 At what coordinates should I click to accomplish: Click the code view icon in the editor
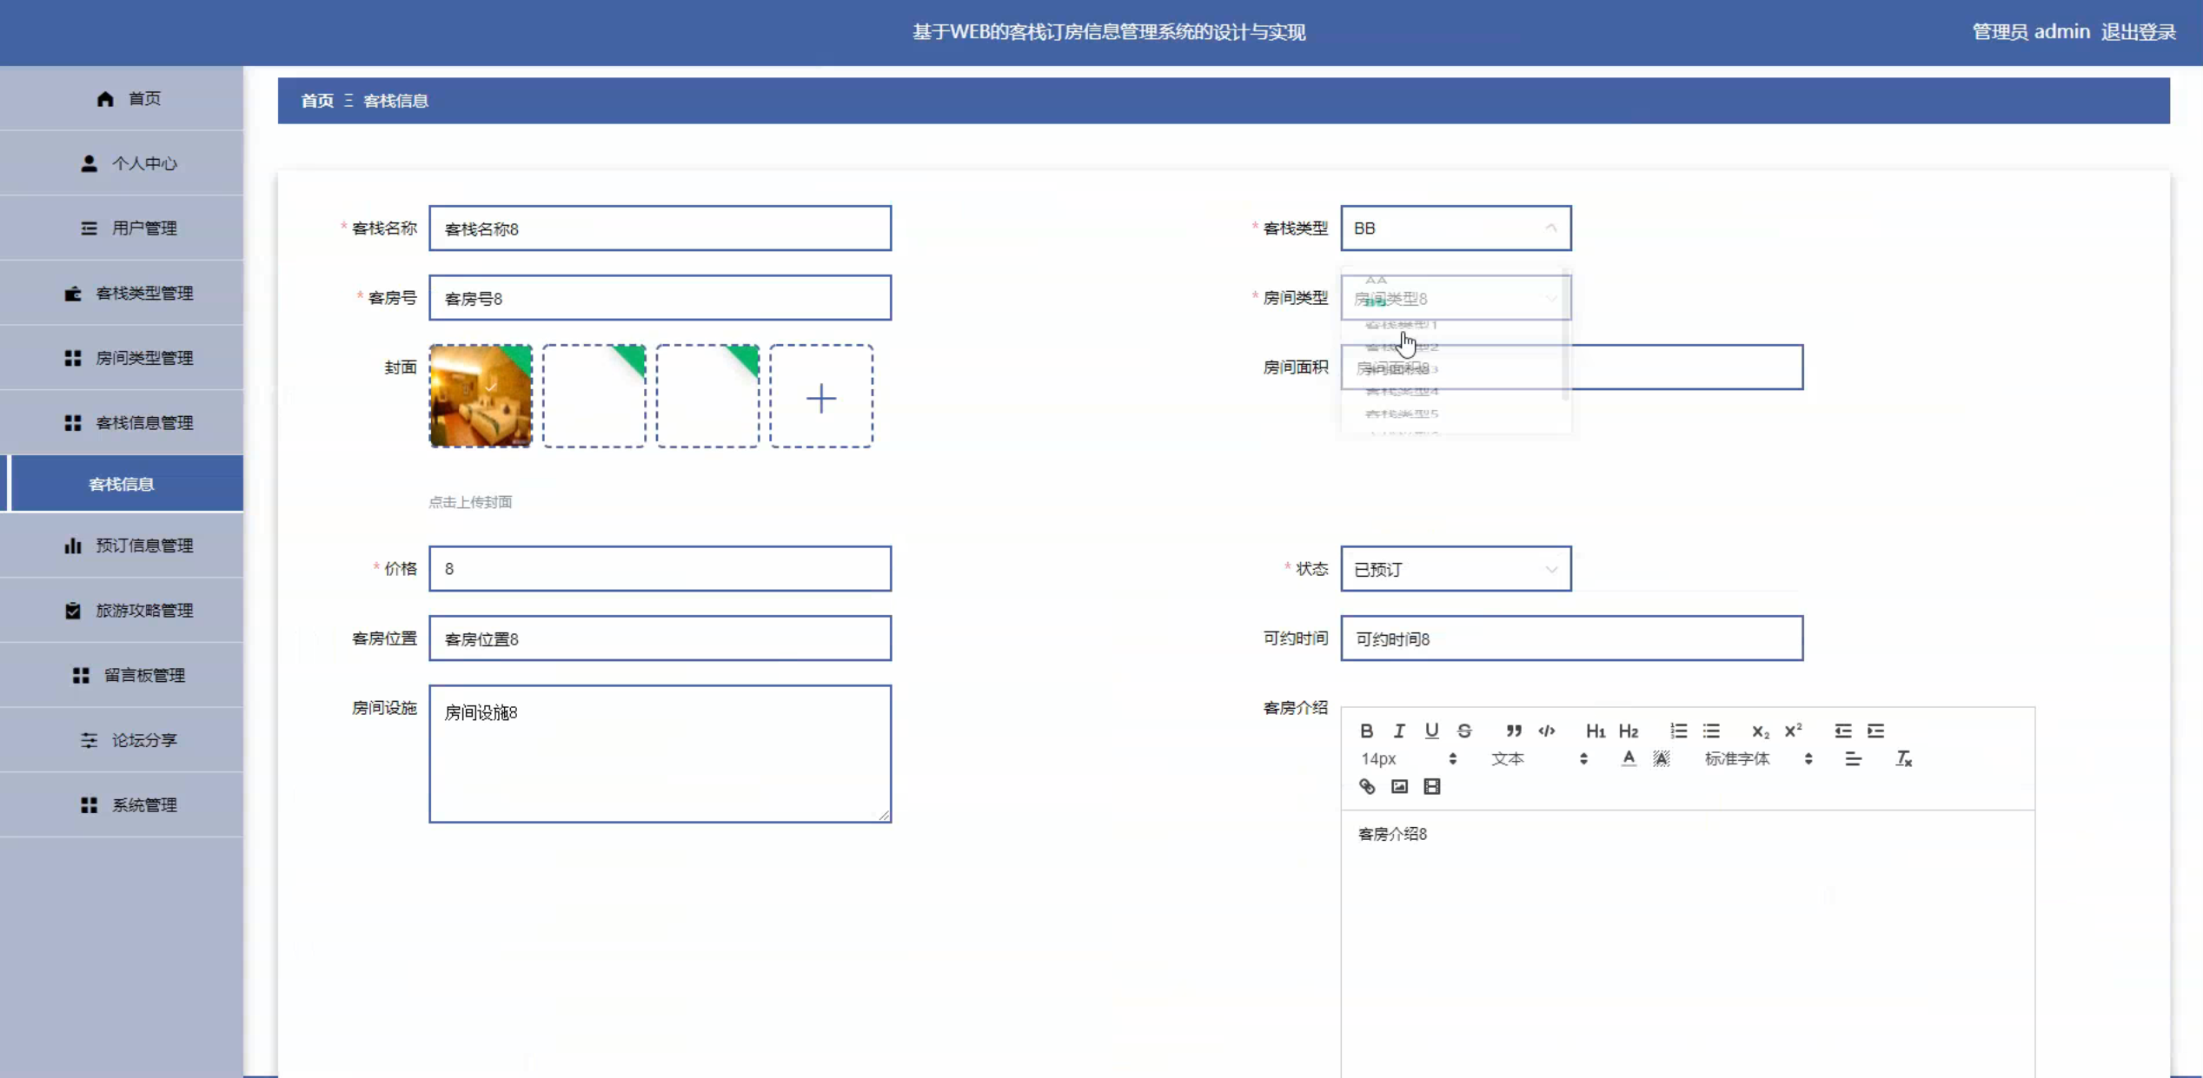1546,731
